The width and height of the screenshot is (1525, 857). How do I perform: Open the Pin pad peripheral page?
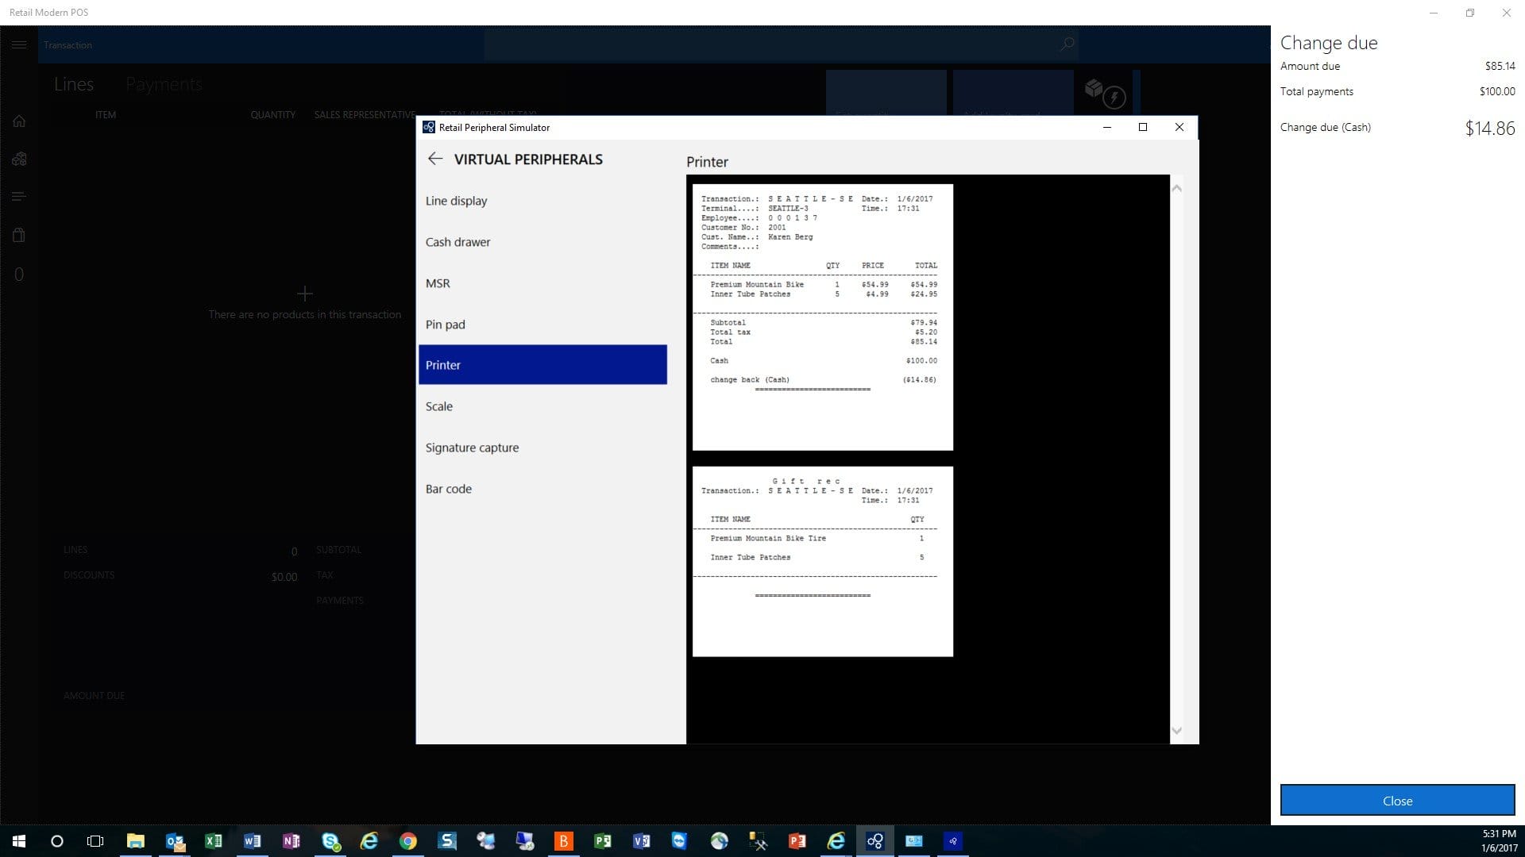coord(446,325)
